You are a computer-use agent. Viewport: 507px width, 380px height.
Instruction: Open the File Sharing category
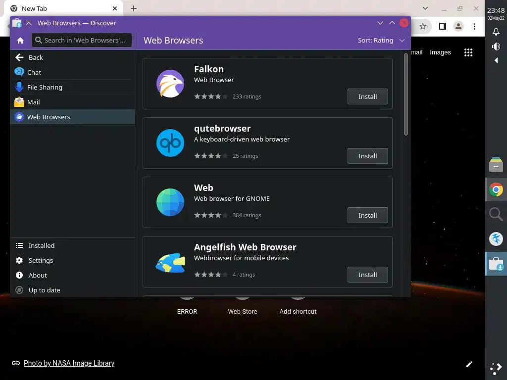(72, 87)
